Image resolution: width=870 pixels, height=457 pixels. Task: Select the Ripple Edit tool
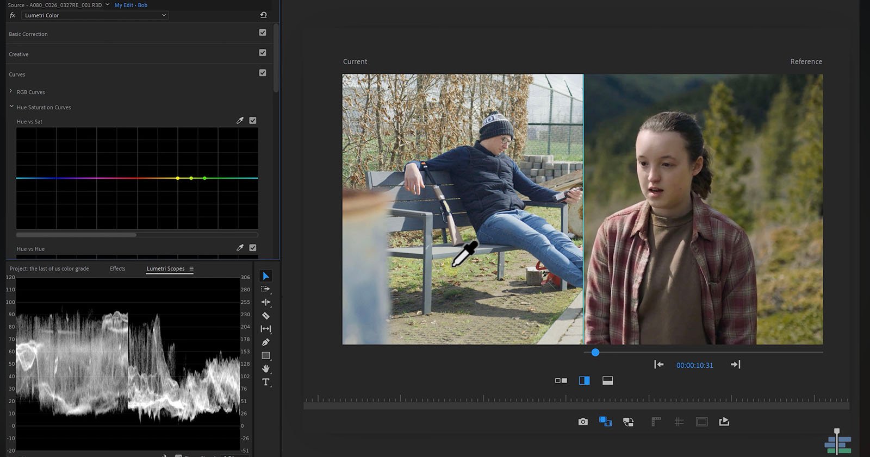click(x=265, y=302)
